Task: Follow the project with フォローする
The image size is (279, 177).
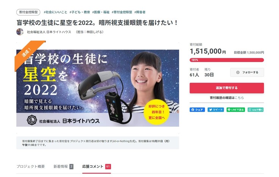Action: tap(247, 72)
